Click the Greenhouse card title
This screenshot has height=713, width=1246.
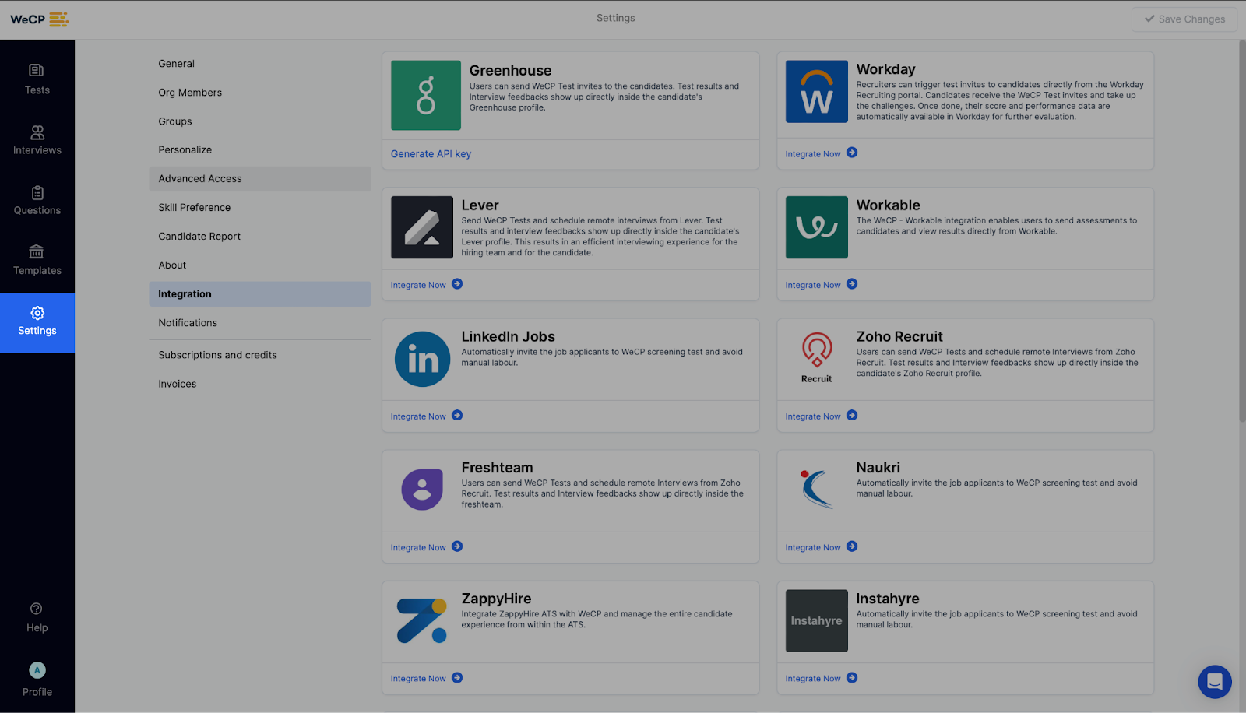tap(510, 71)
